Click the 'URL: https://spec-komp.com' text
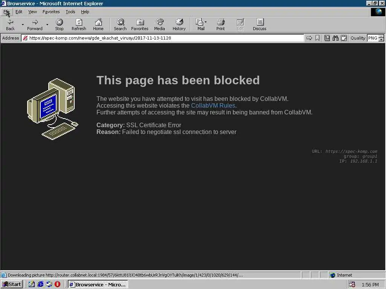 (x=345, y=151)
